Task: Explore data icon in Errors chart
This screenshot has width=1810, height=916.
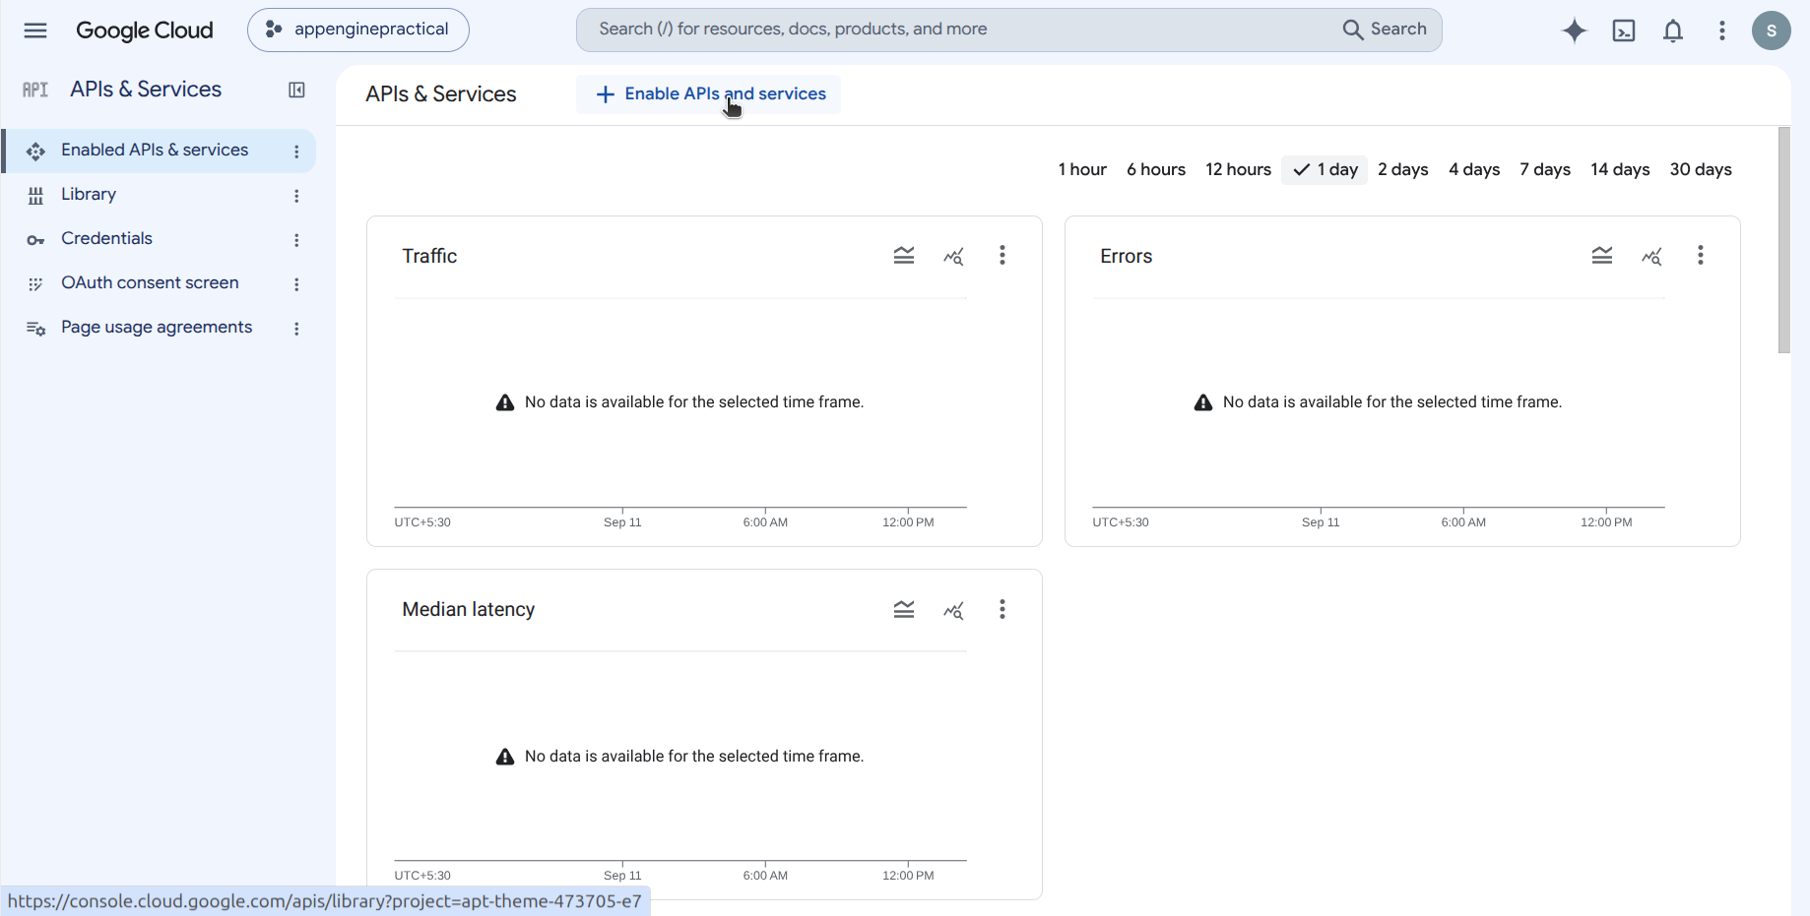Action: click(x=1651, y=256)
